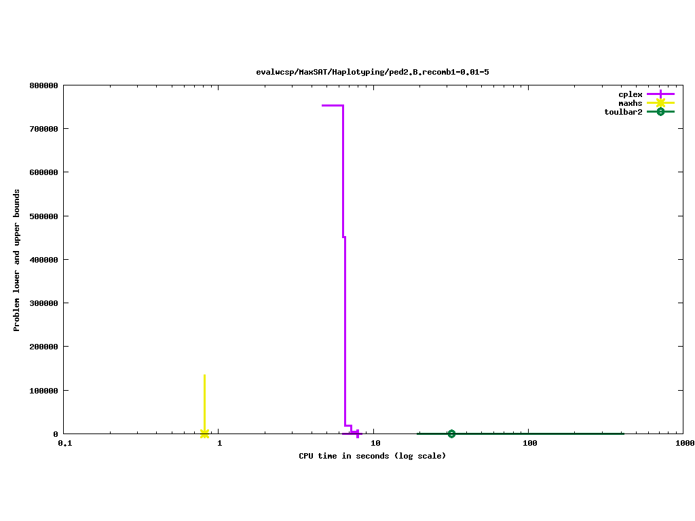Click the 0.1 x-axis tick label
695x521 pixels.
point(64,443)
